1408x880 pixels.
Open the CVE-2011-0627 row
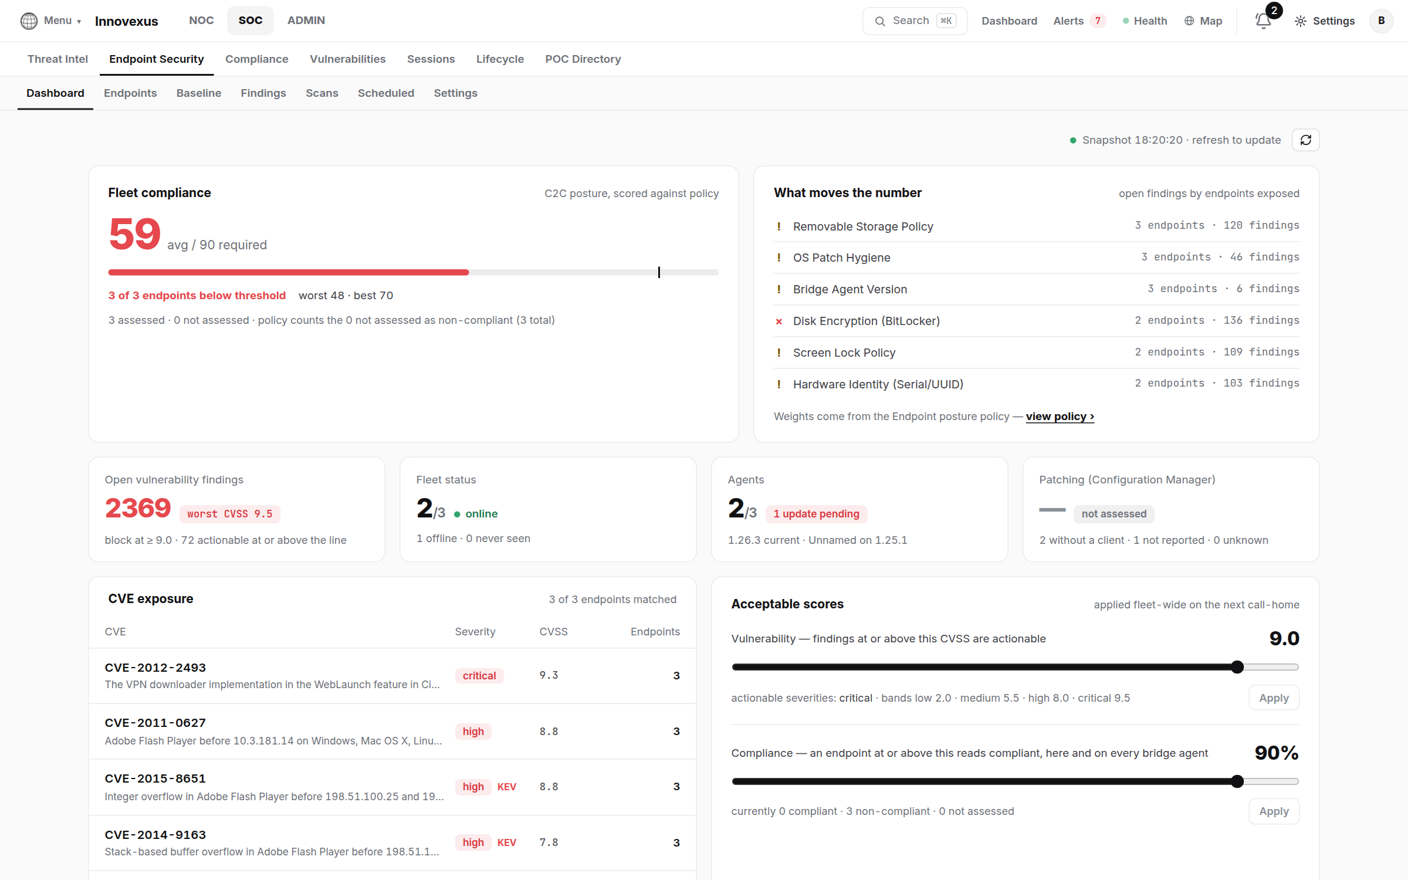[392, 732]
